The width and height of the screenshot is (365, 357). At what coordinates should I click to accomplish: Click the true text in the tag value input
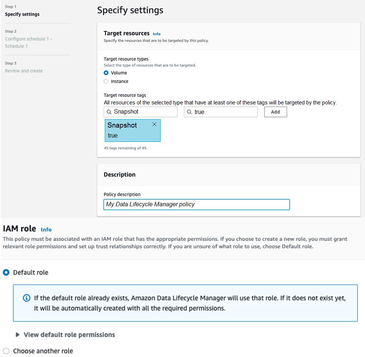[200, 112]
